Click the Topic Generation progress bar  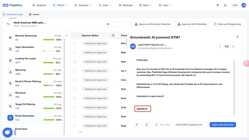[x=48, y=51]
